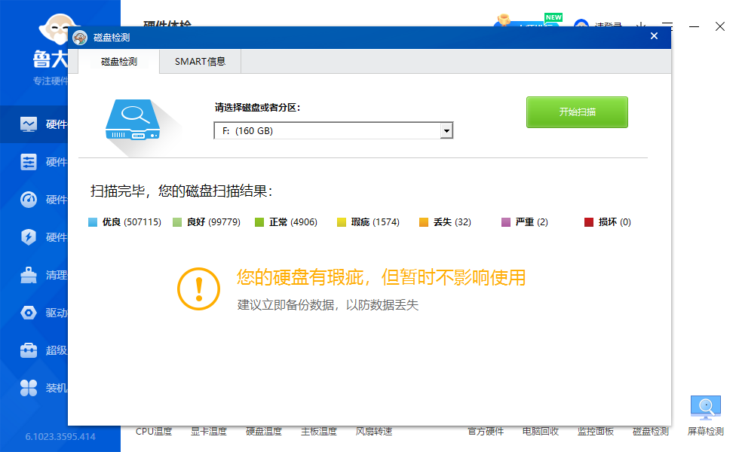Expand the disk partition dropdown arrow
739x452 pixels.
446,131
